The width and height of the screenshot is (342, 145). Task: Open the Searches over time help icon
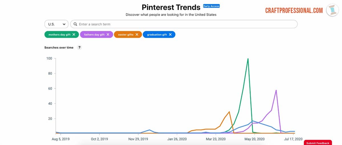pos(80,48)
